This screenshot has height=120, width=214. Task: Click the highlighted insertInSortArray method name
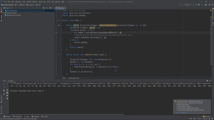tap(108, 25)
